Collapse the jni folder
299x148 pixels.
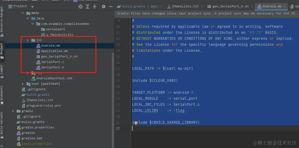coord(28,40)
